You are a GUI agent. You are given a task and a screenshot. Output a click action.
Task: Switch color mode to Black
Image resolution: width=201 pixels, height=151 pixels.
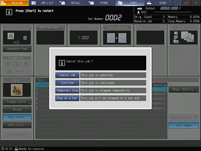click(17, 109)
